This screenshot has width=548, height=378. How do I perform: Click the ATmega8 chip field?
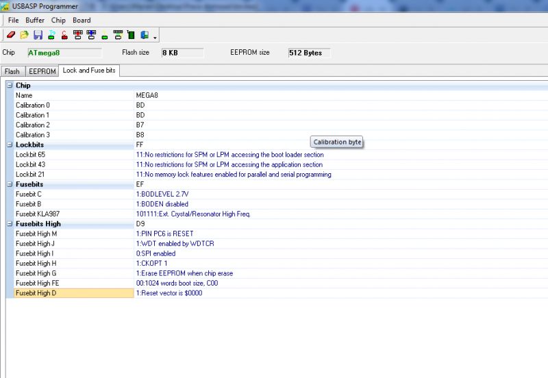(64, 53)
